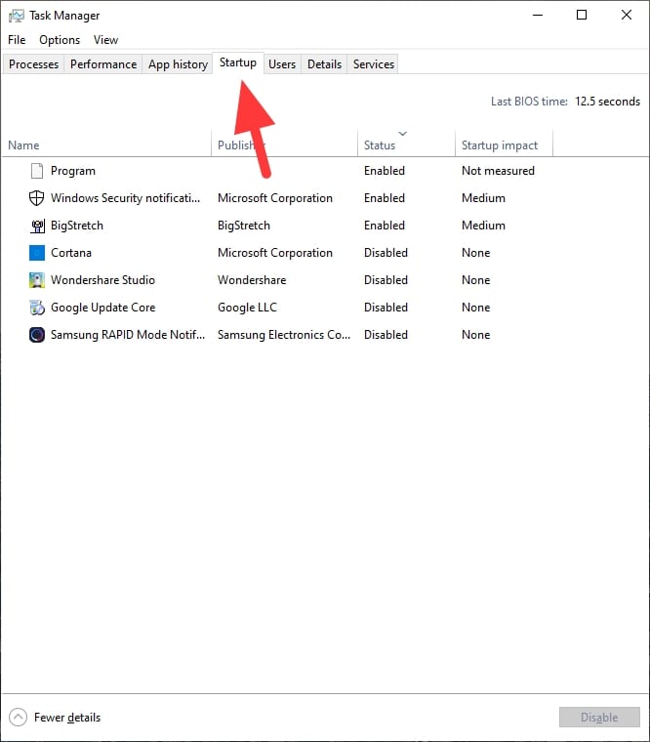Close the Task Manager window
This screenshot has height=742, width=650.
coord(627,16)
